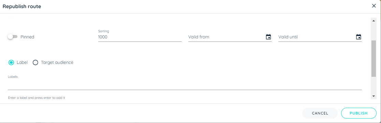This screenshot has height=123, width=381.
Task: Focus the Valid until date field
Action: point(317,37)
